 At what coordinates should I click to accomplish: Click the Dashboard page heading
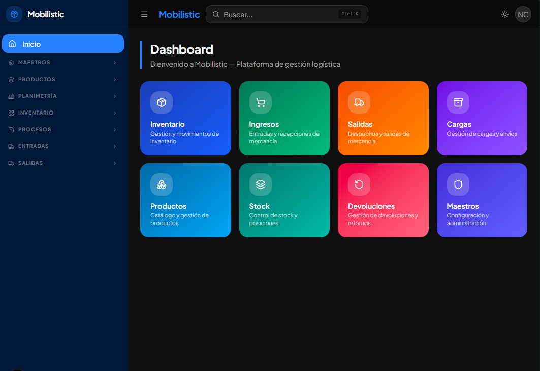pyautogui.click(x=182, y=50)
